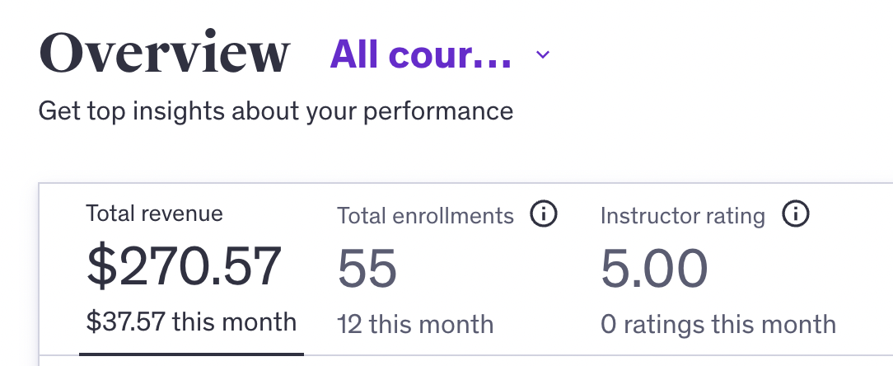Expand the purple chevron after All cour…
The height and width of the screenshot is (366, 893).
pyautogui.click(x=543, y=54)
